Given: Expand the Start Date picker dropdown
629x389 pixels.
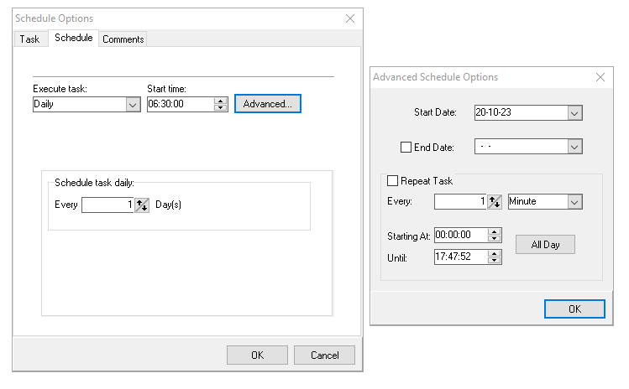Looking at the screenshot, I should click(x=574, y=113).
